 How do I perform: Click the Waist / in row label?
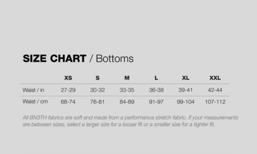34,90
